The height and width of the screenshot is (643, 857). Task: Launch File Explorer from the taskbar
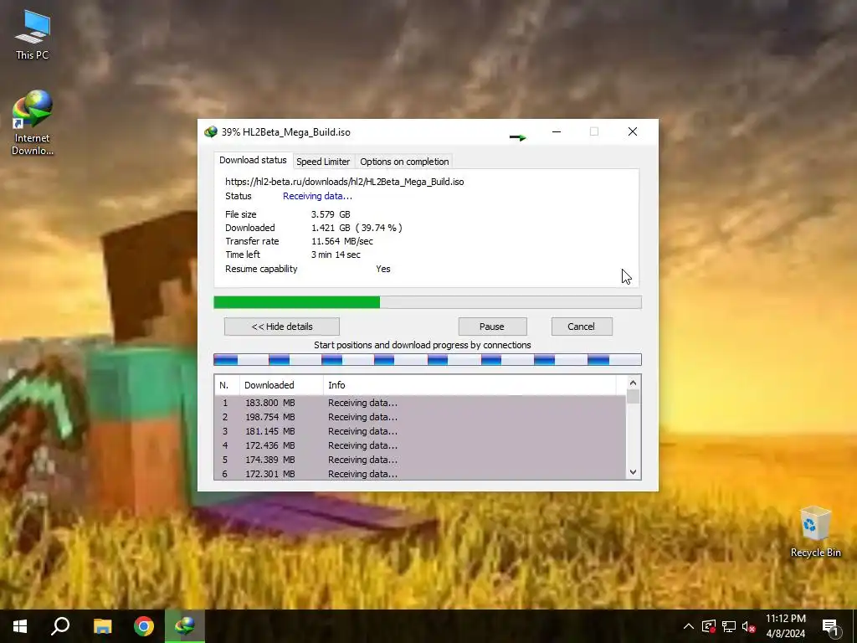click(102, 626)
